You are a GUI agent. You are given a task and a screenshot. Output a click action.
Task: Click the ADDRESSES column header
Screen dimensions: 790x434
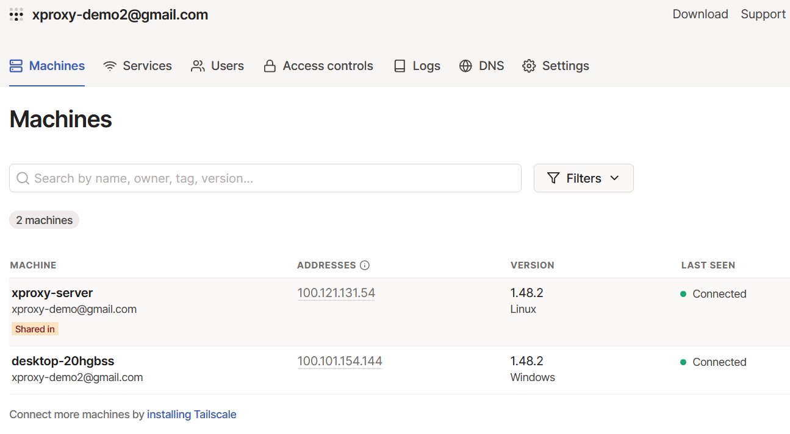tap(326, 265)
